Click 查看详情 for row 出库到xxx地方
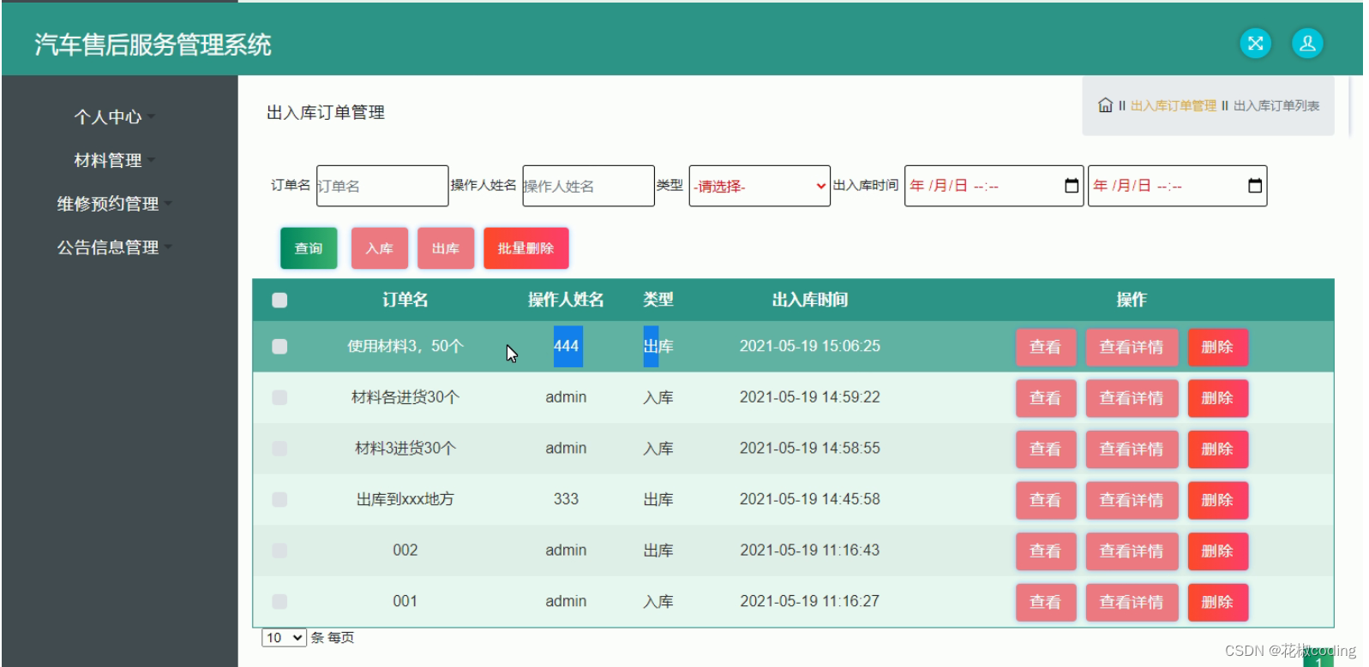The image size is (1369, 667). pos(1132,500)
